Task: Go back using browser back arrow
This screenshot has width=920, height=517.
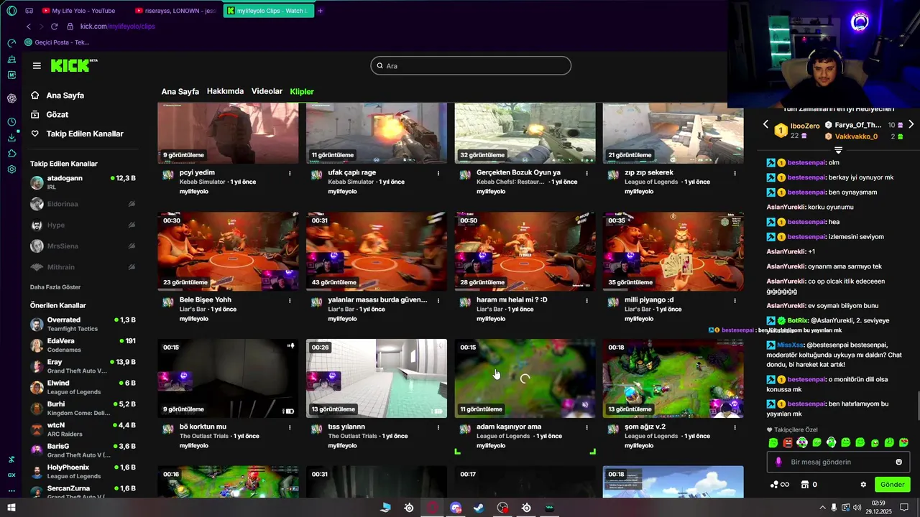Action: pos(29,27)
